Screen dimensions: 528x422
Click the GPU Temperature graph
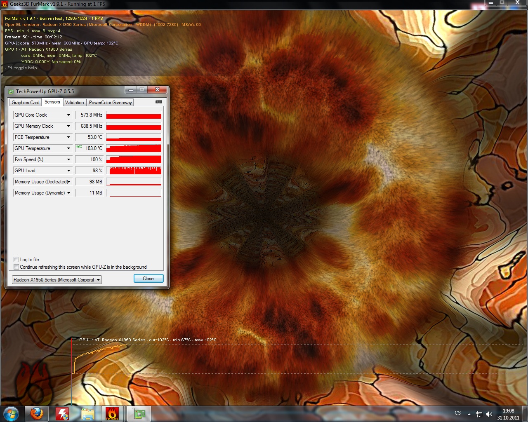[134, 148]
